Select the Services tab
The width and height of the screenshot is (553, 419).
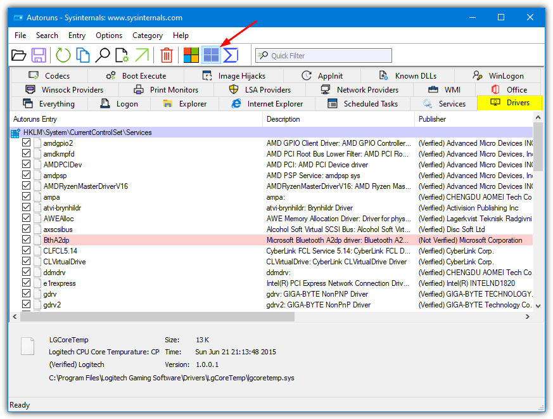point(443,103)
